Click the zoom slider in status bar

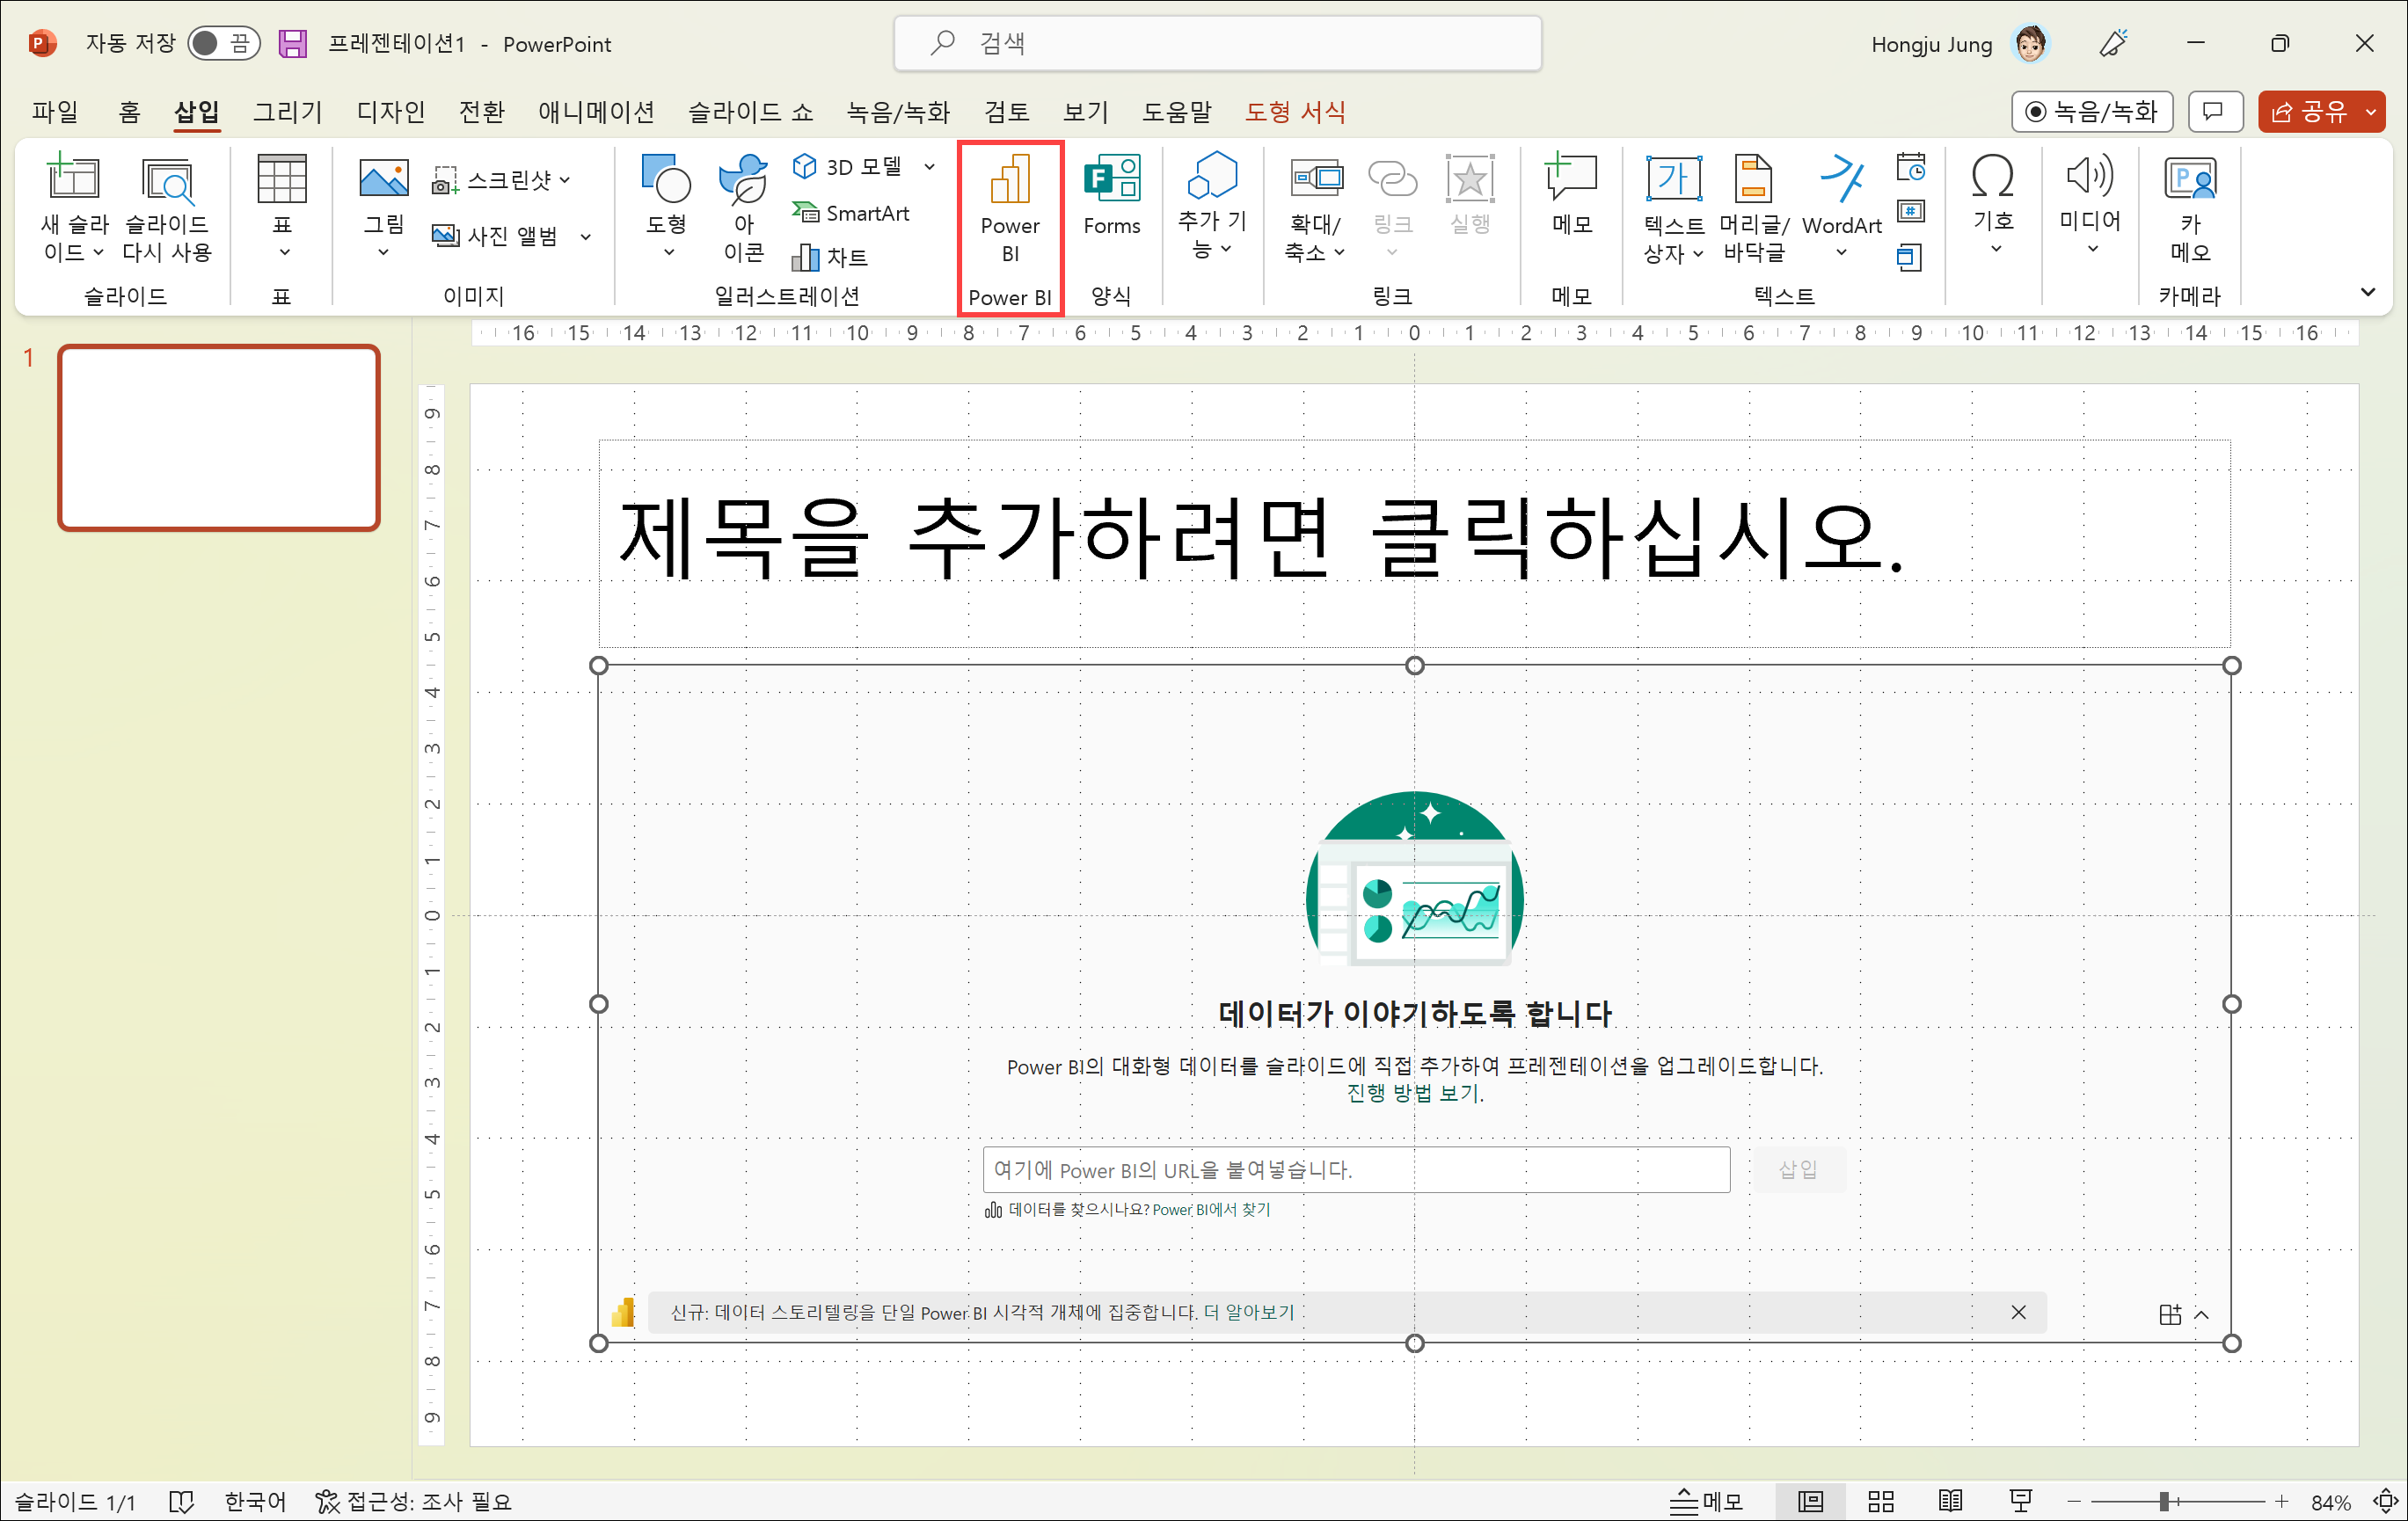[x=2164, y=1500]
